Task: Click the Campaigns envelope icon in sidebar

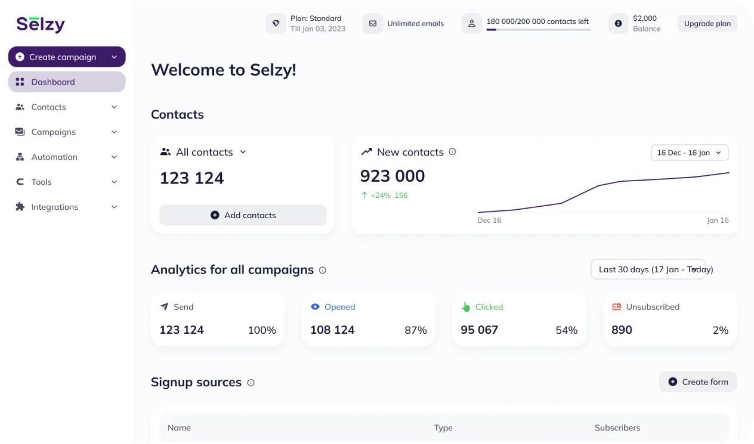Action: click(20, 132)
